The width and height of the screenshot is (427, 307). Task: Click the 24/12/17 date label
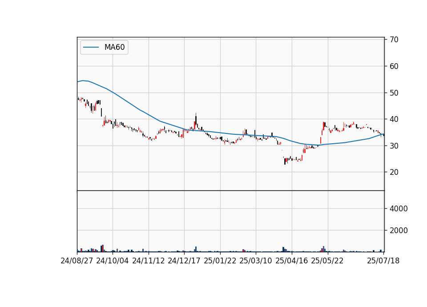(x=184, y=261)
